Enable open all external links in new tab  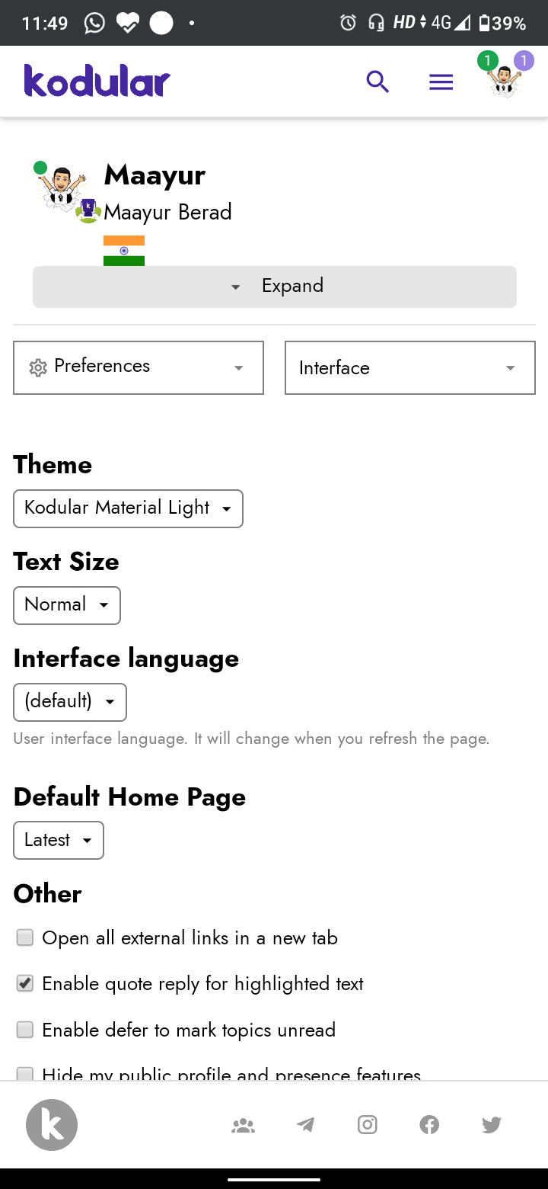(x=25, y=937)
